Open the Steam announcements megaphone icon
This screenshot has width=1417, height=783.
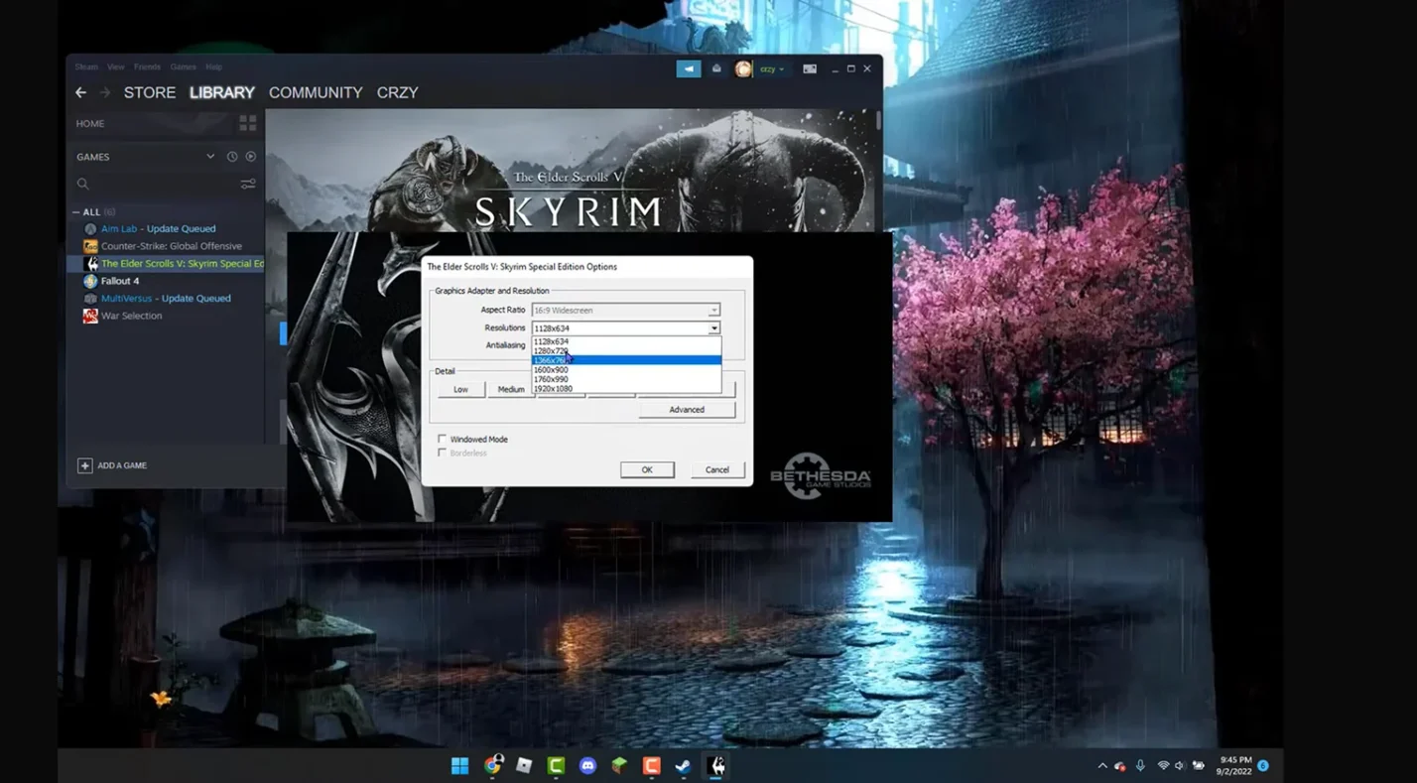point(689,68)
